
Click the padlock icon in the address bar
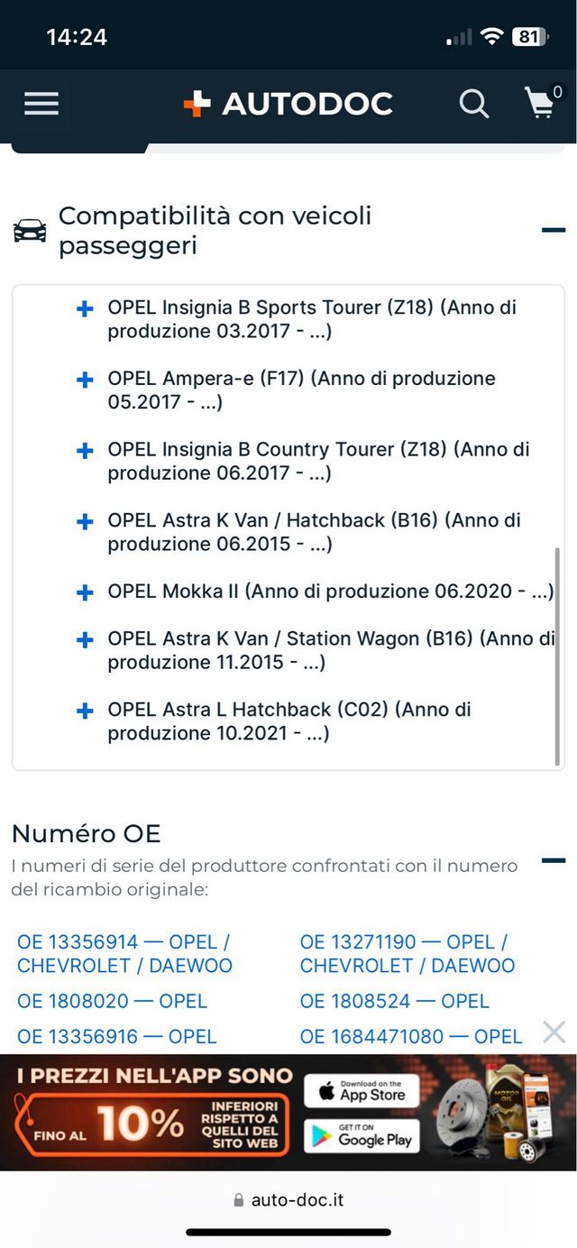[239, 1199]
